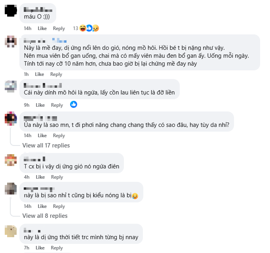The width and height of the screenshot is (270, 253).
Task: Like the 'Này là mề đay' comment
Action: tap(39, 74)
